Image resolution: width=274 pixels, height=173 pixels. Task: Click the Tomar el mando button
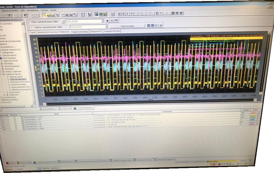127,26
